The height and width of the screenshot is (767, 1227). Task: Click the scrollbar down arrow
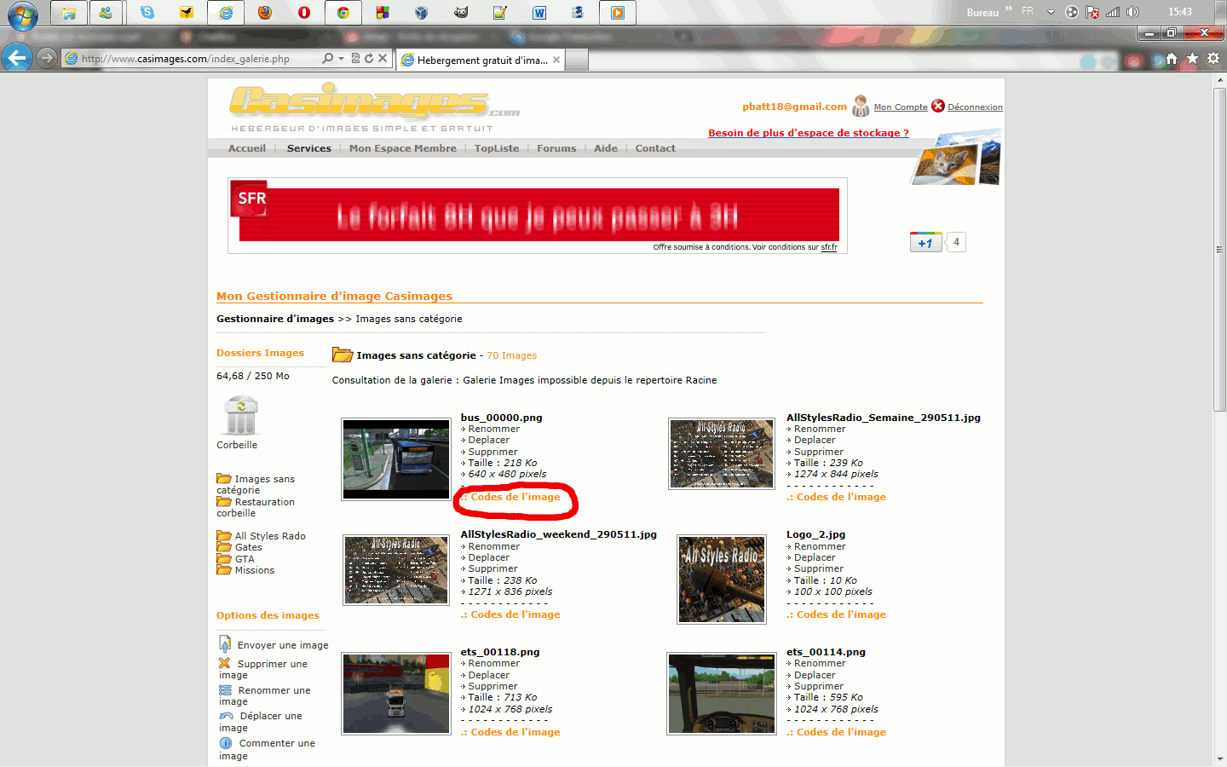[1219, 758]
